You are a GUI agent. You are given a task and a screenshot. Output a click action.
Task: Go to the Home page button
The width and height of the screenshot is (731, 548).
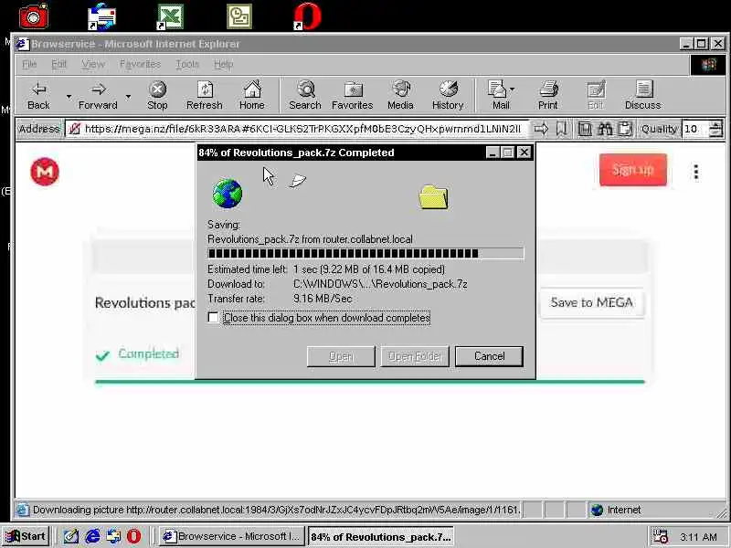(252, 96)
